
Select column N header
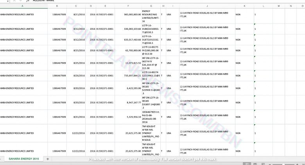click(x=291, y=6)
